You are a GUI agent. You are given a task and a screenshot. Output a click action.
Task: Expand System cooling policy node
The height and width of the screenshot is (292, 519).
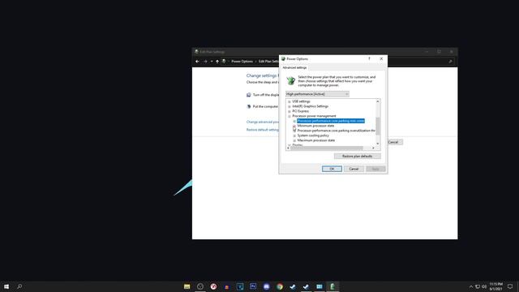(x=294, y=135)
